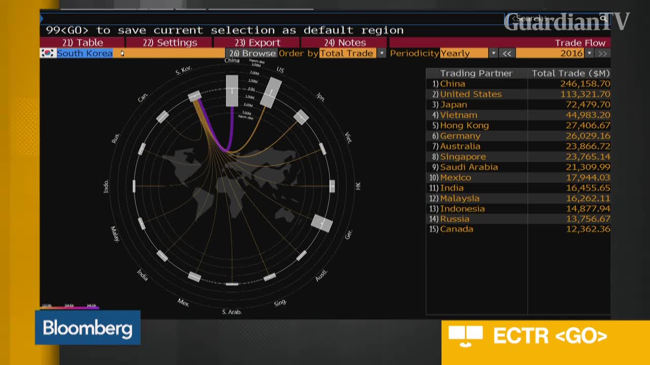Click the 113,321.70 trade value
Screen dimensions: 650x365
pyautogui.click(x=585, y=94)
